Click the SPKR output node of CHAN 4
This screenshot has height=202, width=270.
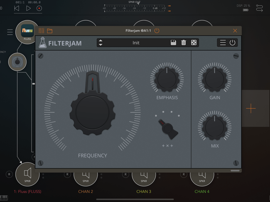(202, 179)
